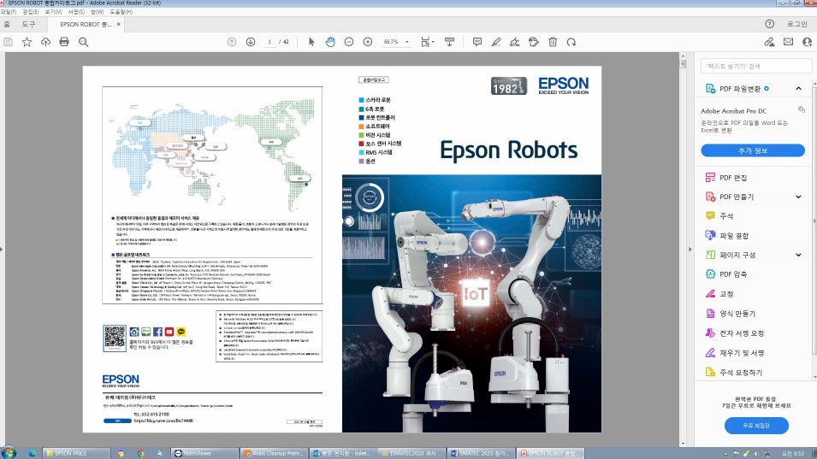
Task: Choose the selection arrow tool
Action: (311, 42)
